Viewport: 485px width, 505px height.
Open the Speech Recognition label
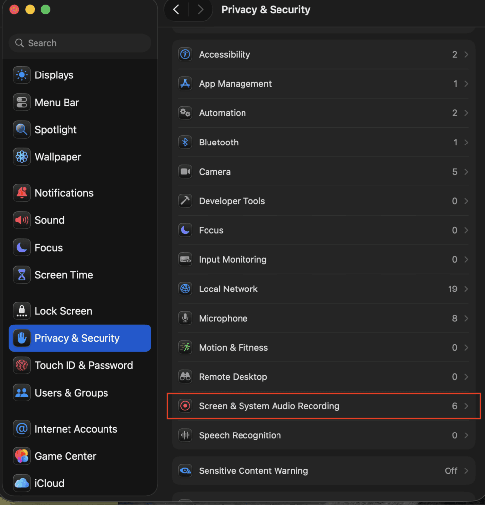(240, 435)
